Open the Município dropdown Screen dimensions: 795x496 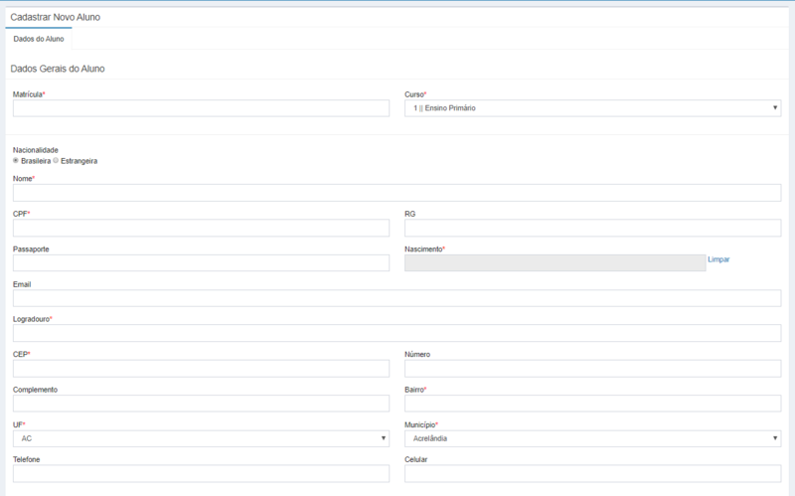click(x=592, y=438)
